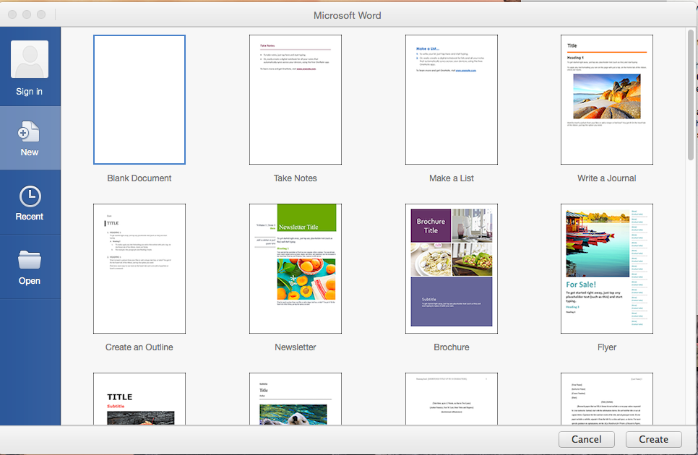The width and height of the screenshot is (698, 455).
Task: Select the Blank Document template thumbnail
Action: (x=139, y=100)
